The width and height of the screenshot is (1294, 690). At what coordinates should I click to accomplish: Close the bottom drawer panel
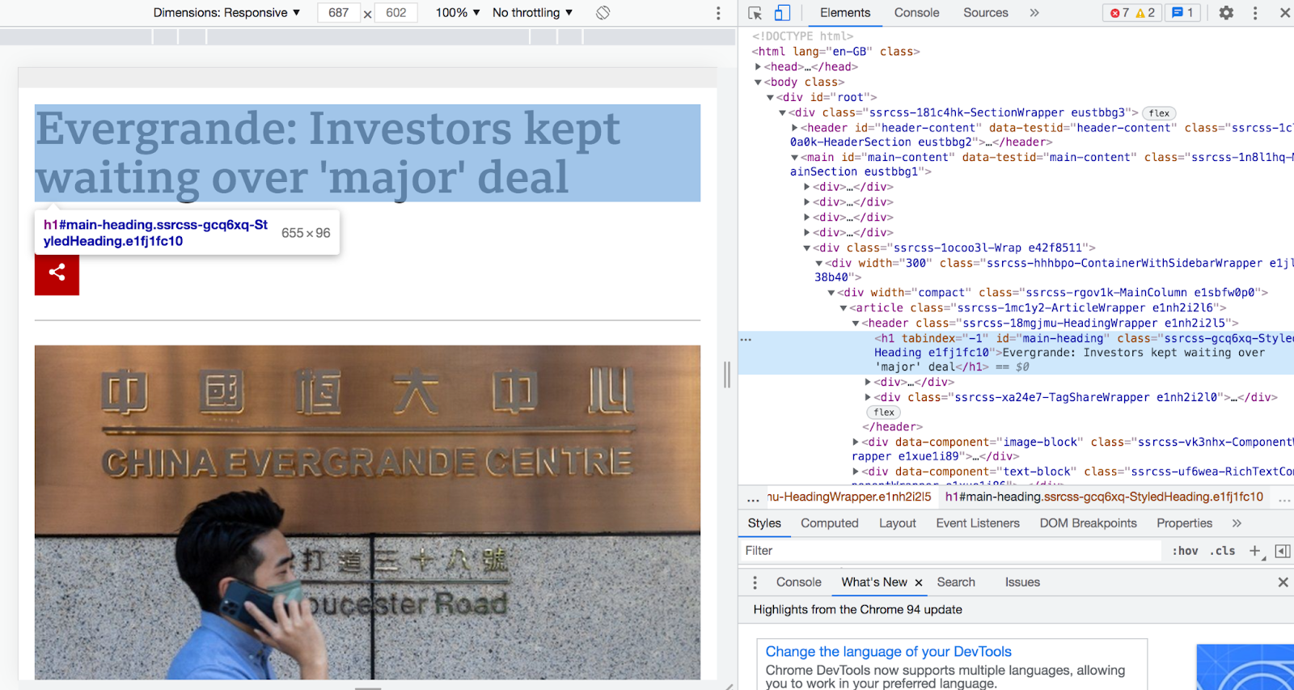(1283, 582)
